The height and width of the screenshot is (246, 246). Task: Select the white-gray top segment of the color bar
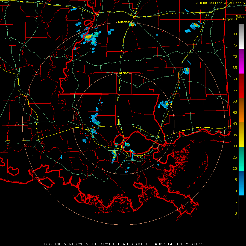point(241,37)
